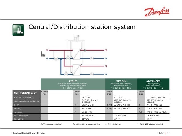Click the top red outlet arrow on the right

pos(106,50)
